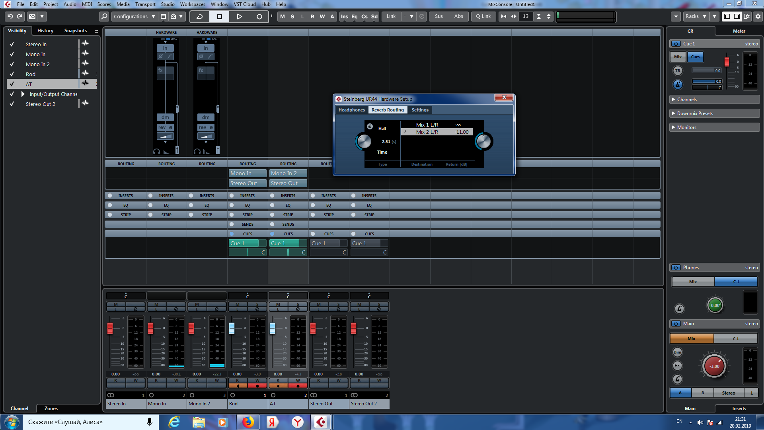The height and width of the screenshot is (430, 764).
Task: Open Stereo Out output routing under Mono In 2
Action: click(x=288, y=183)
